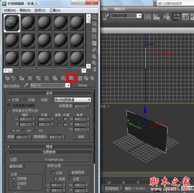
Task: Select the 放置 radio button
Action: (x=70, y=179)
